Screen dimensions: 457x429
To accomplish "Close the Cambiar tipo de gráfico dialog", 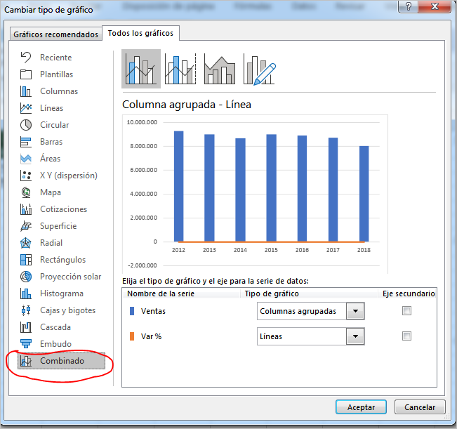I will click(435, 6).
